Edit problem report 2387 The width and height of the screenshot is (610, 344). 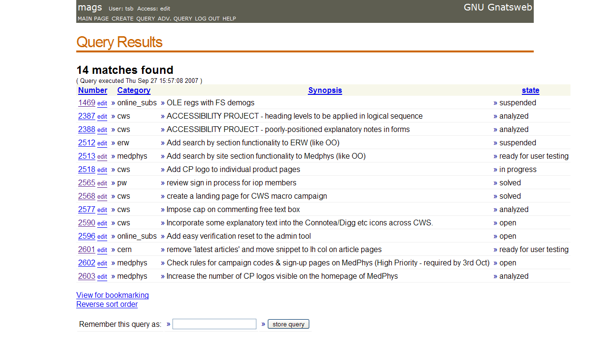tap(102, 117)
